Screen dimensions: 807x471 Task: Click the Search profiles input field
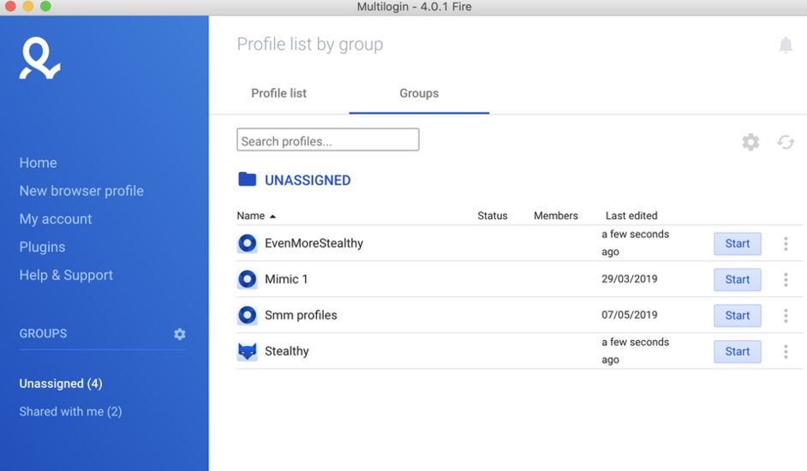pos(328,140)
